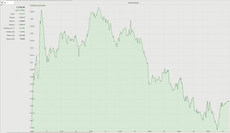
Task: Click the 14:30 time axis label
Action: [x=149, y=131]
